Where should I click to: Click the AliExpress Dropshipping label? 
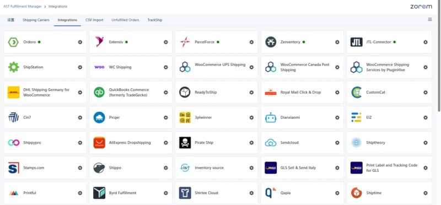click(x=130, y=143)
